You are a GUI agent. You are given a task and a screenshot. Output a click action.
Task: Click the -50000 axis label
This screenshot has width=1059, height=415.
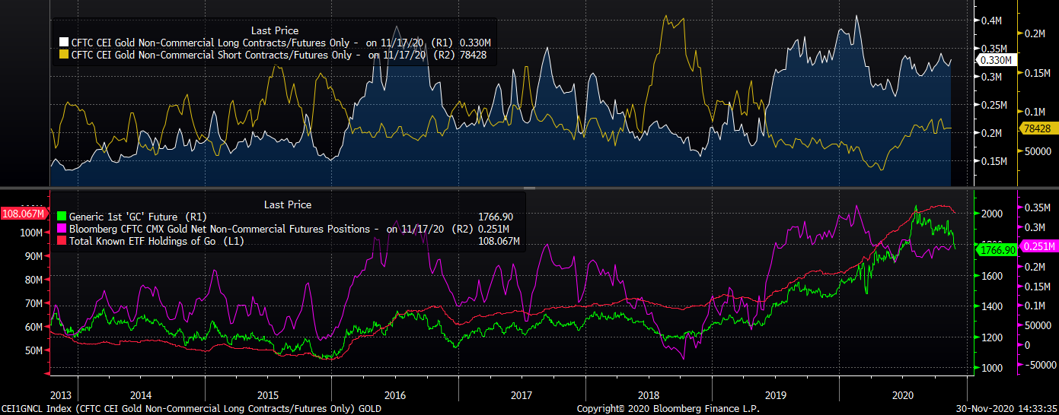[1040, 365]
